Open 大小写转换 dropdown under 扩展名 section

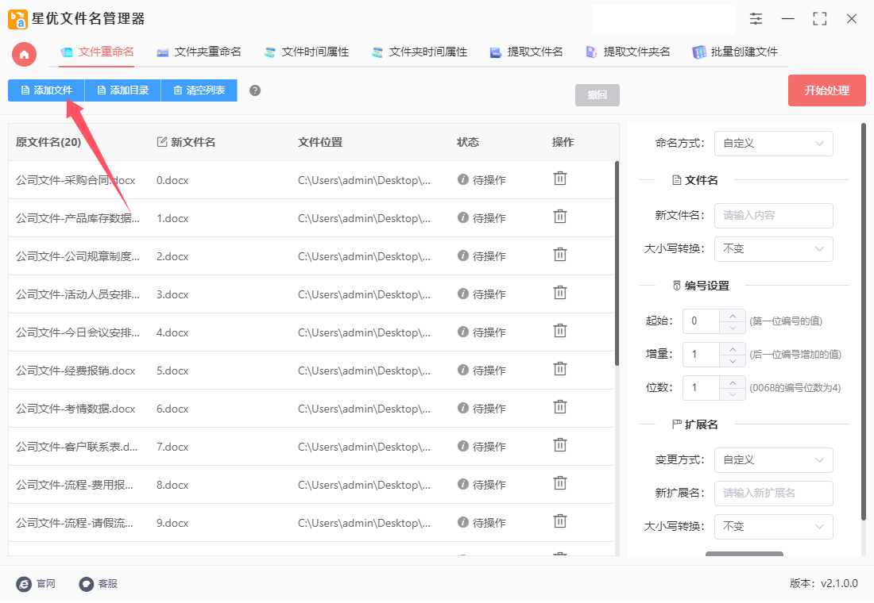(773, 527)
